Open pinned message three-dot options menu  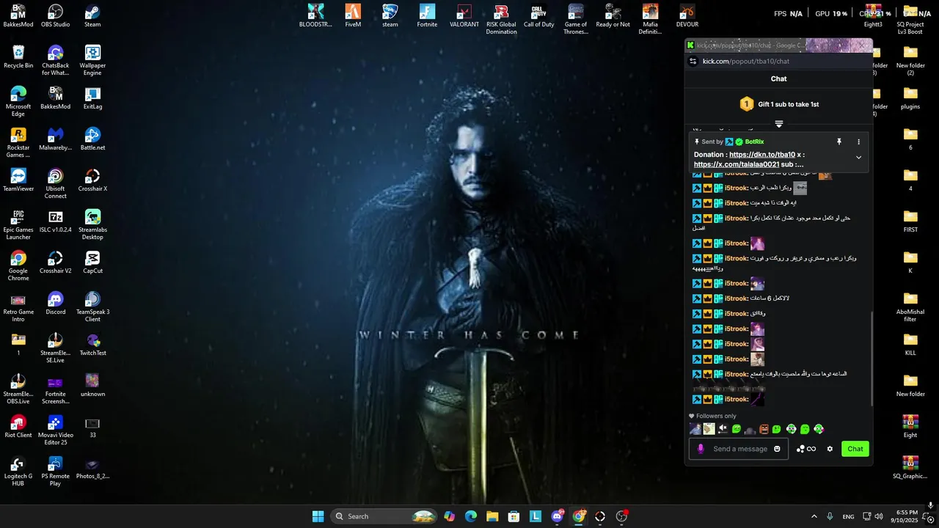pyautogui.click(x=858, y=142)
